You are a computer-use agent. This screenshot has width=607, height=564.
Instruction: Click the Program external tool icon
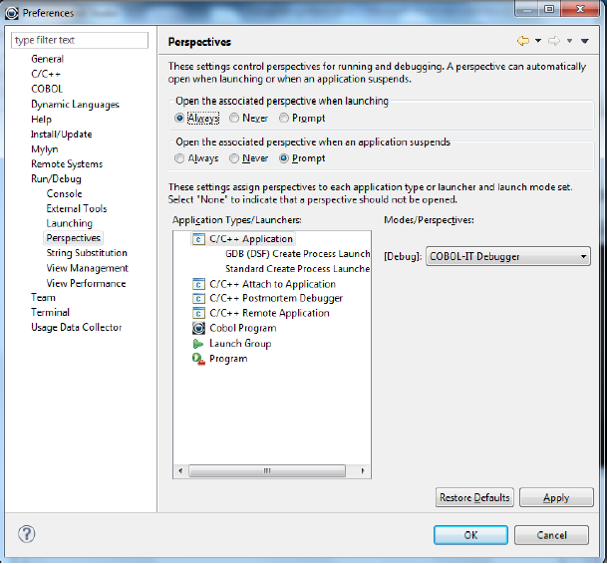point(198,359)
